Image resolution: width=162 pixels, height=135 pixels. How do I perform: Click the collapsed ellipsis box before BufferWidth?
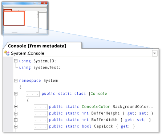[41, 120]
